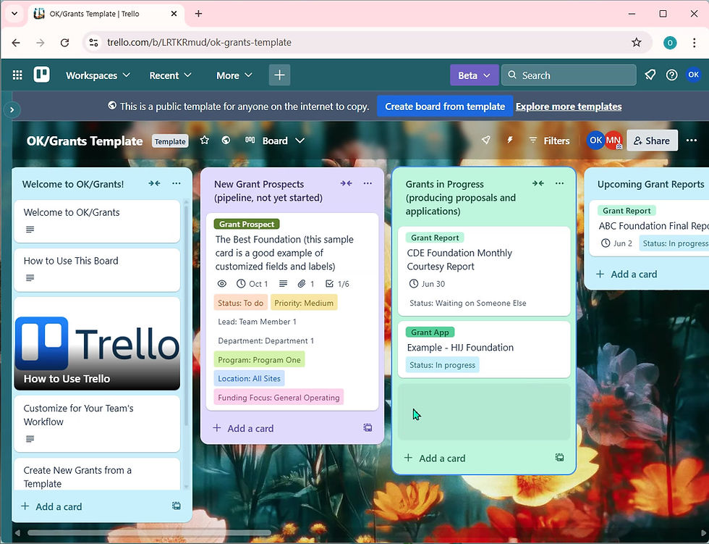This screenshot has height=544, width=709.
Task: Click the board horizontal scrollbar
Action: (x=149, y=532)
